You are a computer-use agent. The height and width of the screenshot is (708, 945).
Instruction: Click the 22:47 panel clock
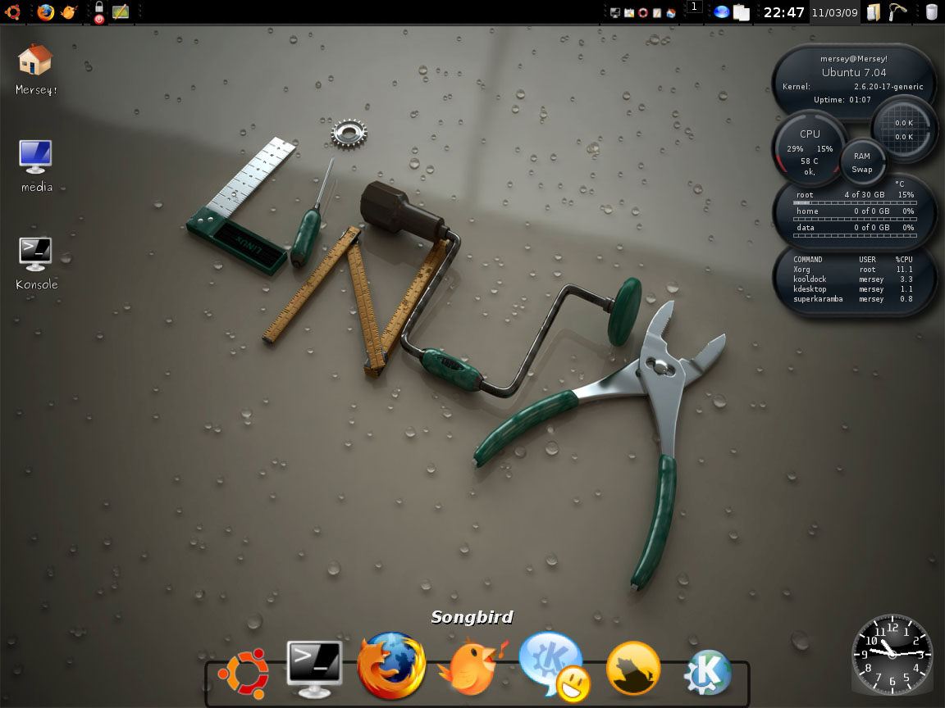pos(783,12)
